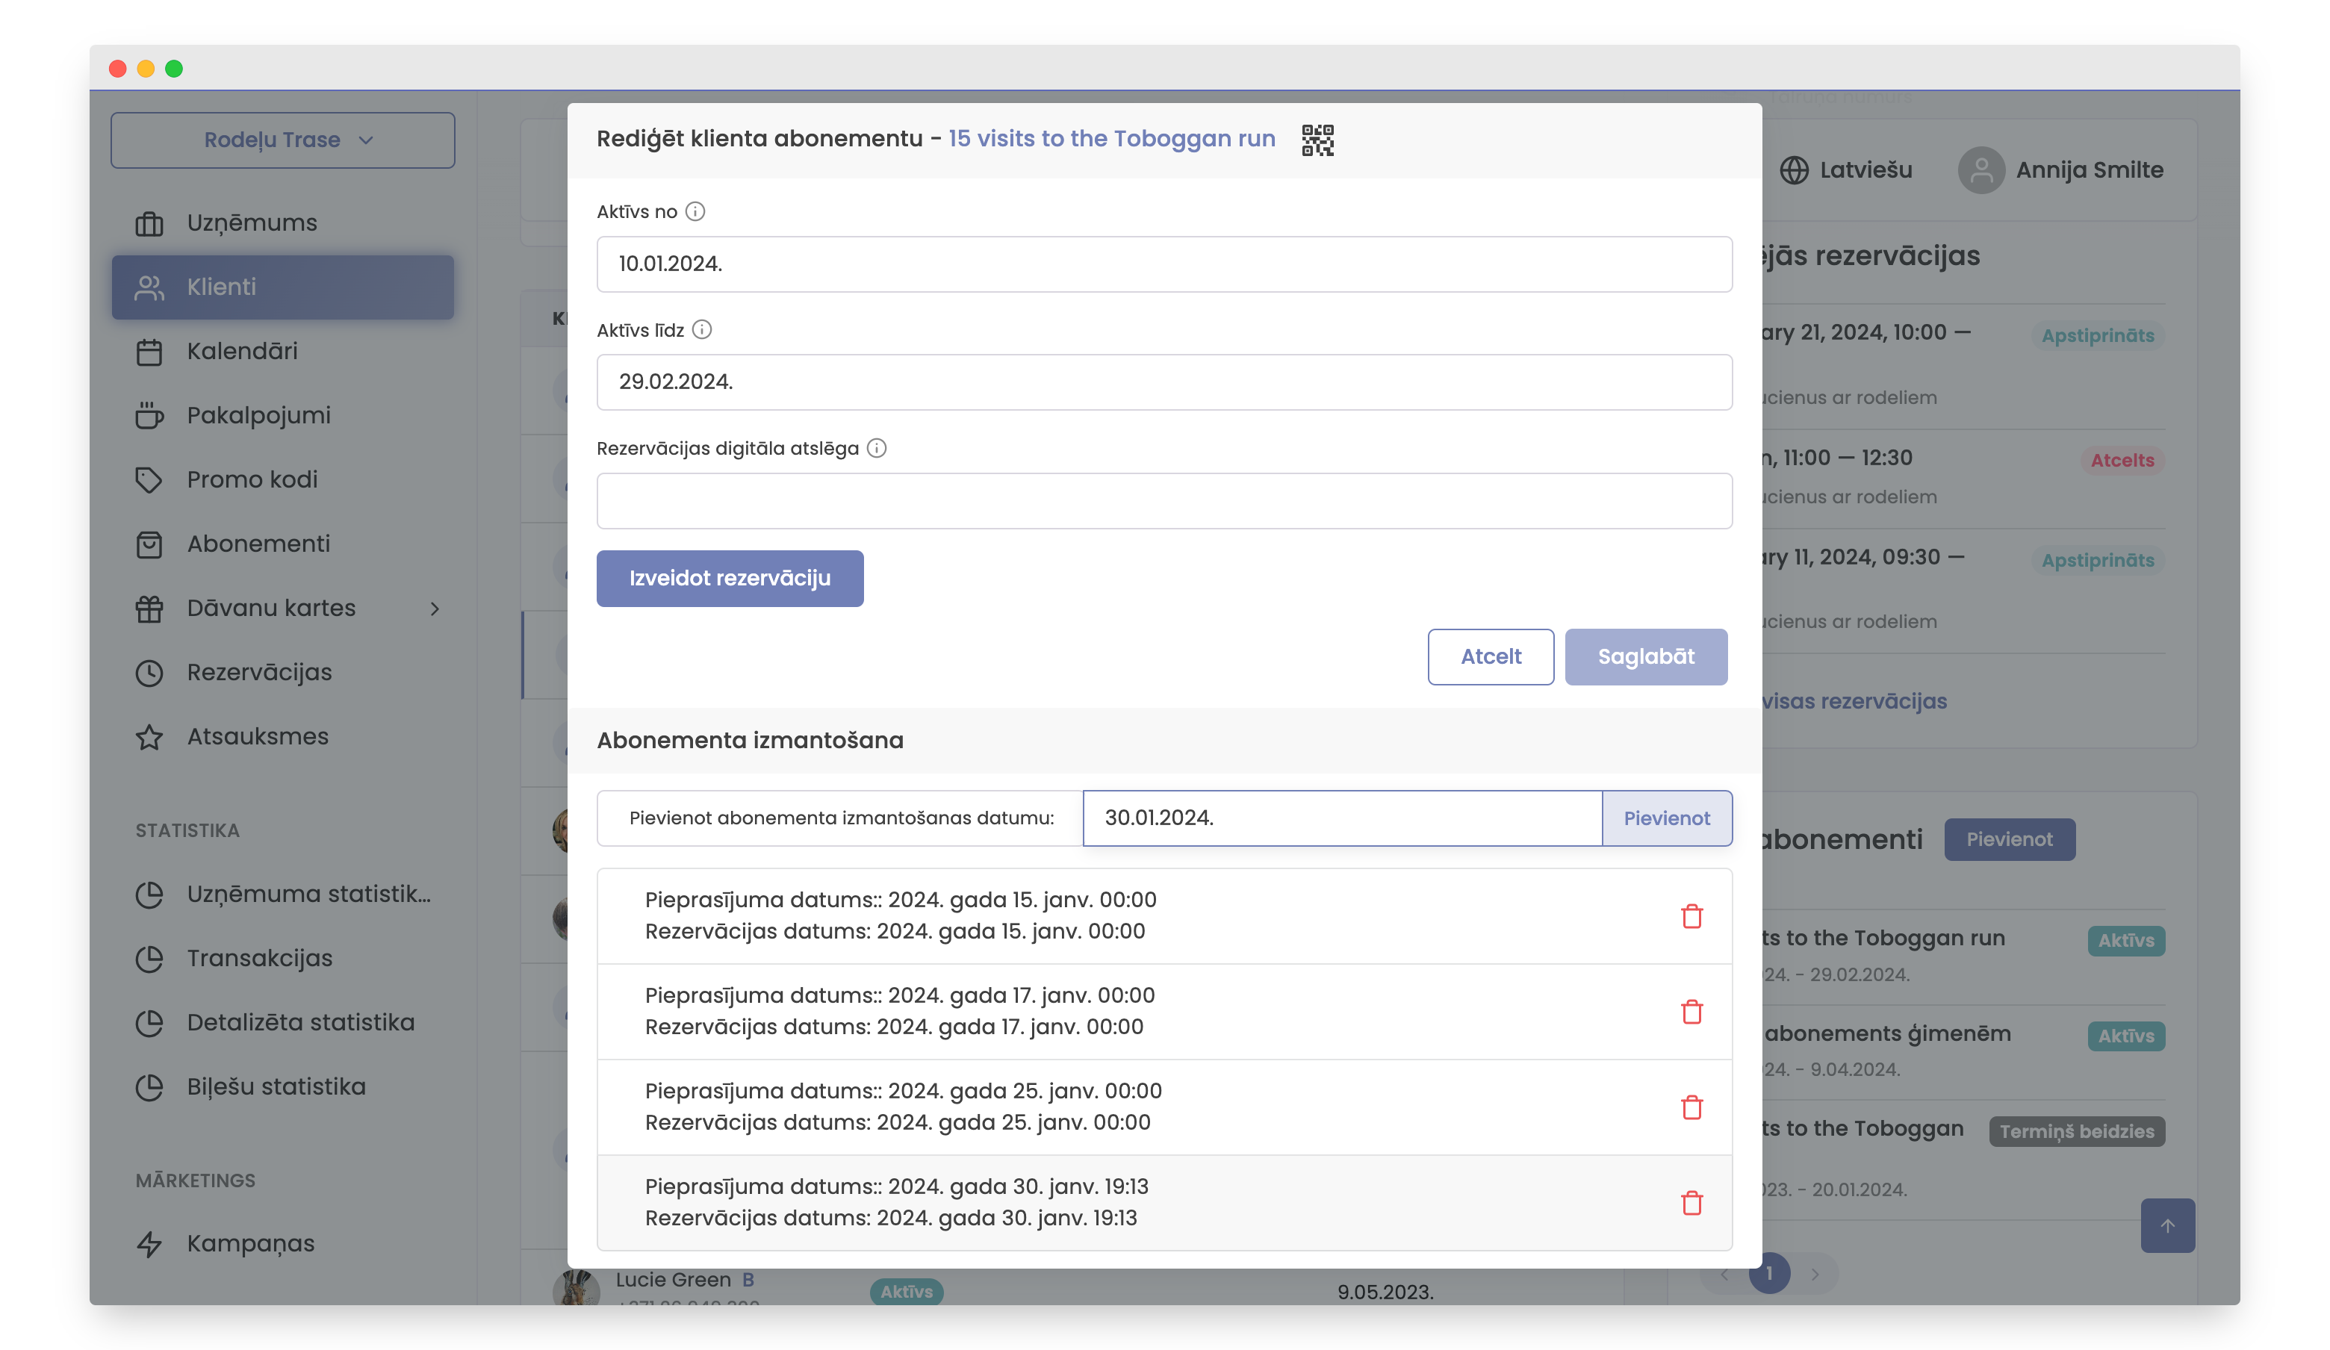Click the Aktīvs līdz date field

[1164, 382]
